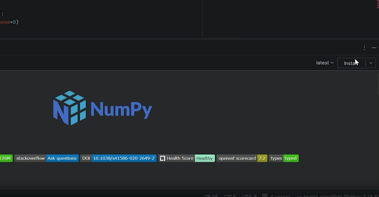Click the 78:26 caret position status entry
This screenshot has height=197, width=379.
pos(211,196)
